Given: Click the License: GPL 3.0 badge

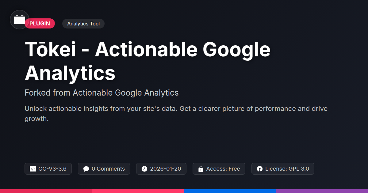Looking at the screenshot, I should (x=283, y=169).
